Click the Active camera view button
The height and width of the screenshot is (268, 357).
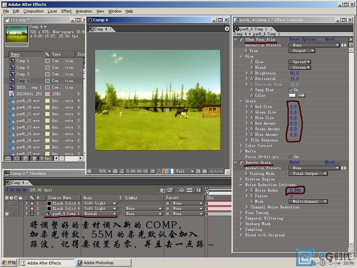pos(216,171)
